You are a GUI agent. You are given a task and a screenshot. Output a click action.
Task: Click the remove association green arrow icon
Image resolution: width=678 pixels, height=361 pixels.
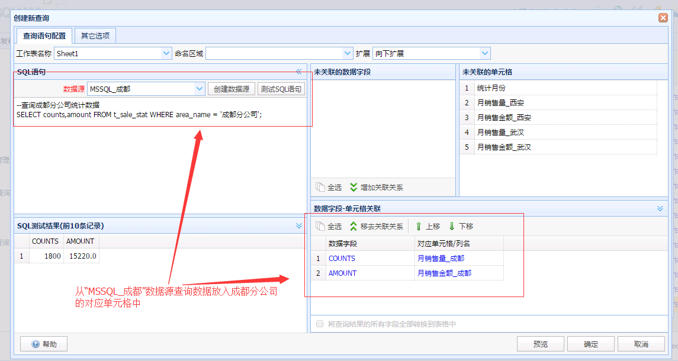point(354,226)
